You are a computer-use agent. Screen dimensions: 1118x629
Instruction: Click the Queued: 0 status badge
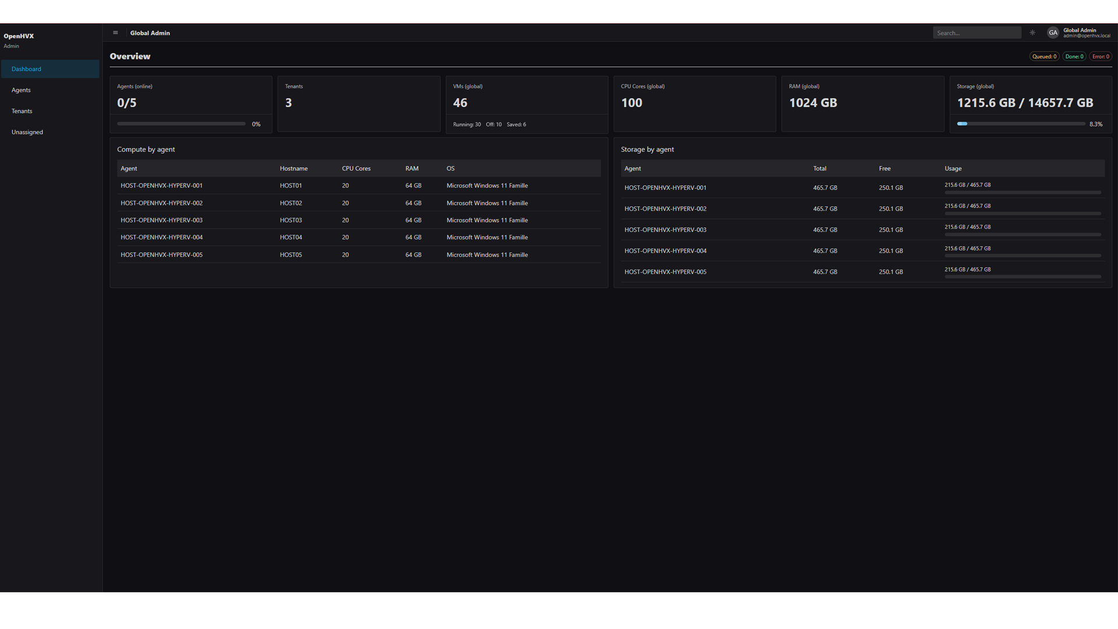1044,56
